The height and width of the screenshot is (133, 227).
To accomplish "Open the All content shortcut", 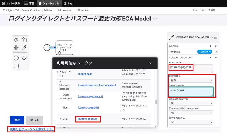I will [x=83, y=10].
